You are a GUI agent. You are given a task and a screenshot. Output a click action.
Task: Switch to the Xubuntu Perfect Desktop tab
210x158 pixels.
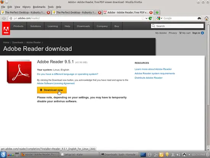pos(76,12)
